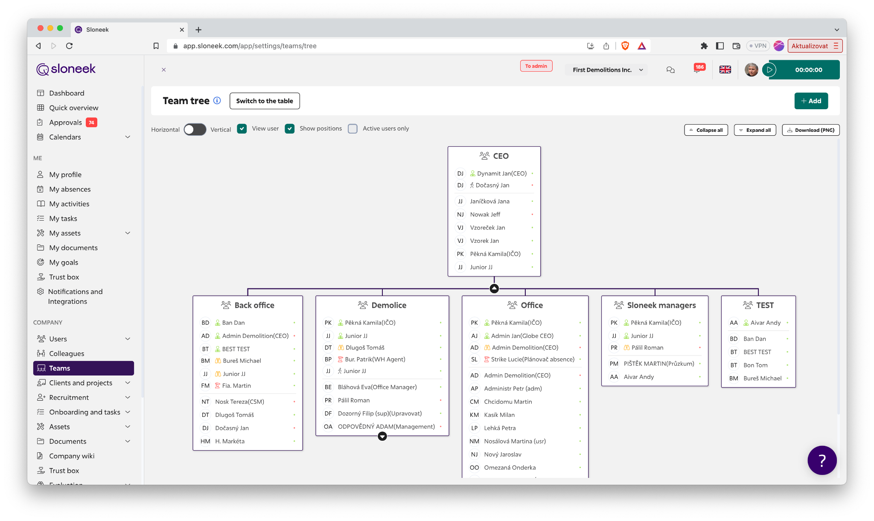The image size is (874, 521).
Task: Enable Active users only checkbox
Action: click(353, 128)
